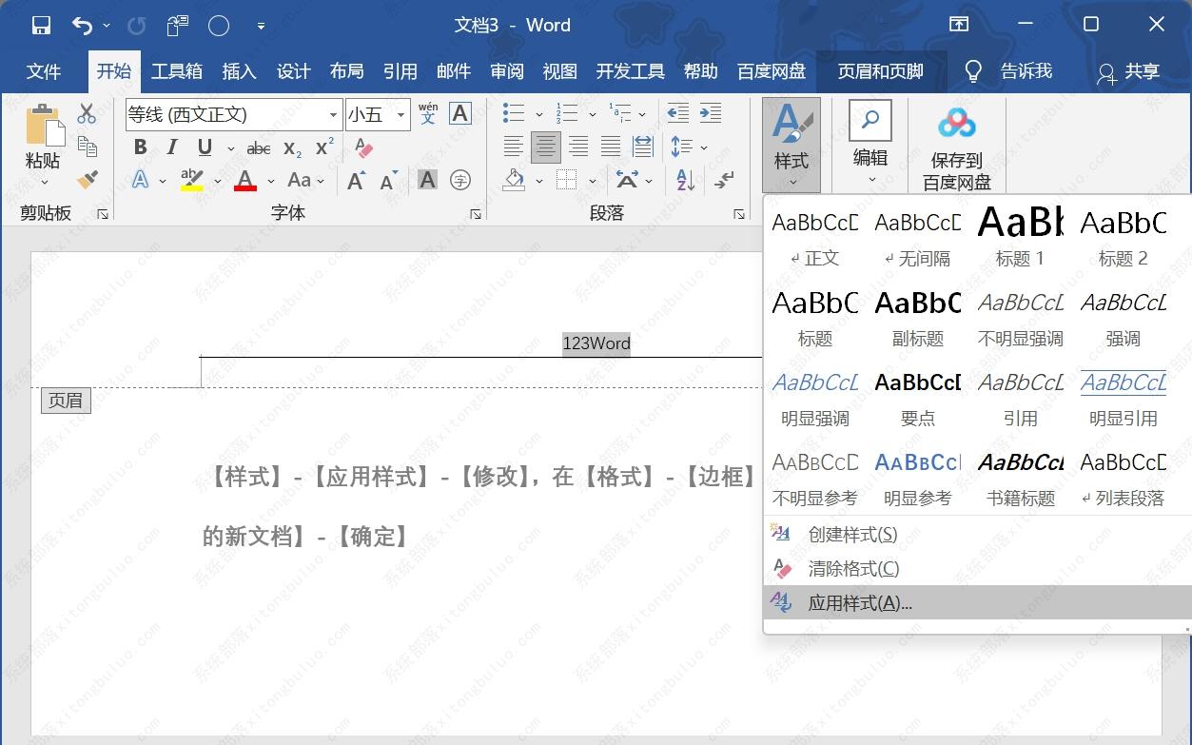
Task: Apply subscript formatting
Action: coord(293,148)
